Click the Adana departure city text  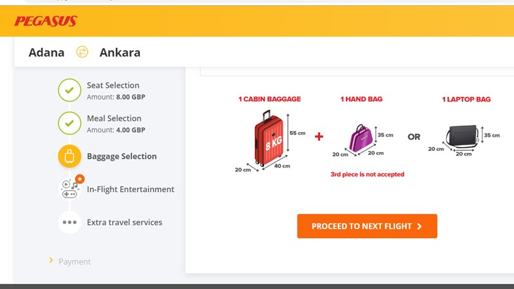tap(47, 53)
